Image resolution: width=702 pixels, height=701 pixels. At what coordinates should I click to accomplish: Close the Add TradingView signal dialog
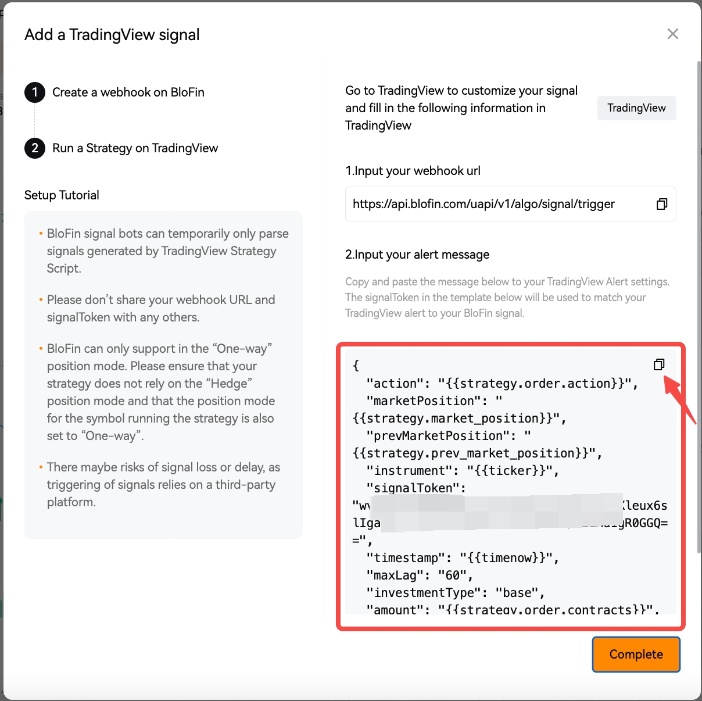(673, 34)
